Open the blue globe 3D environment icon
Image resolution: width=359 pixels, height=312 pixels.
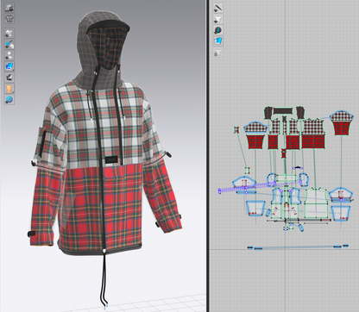[x=9, y=99]
